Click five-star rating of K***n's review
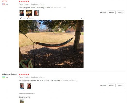This screenshot has height=103, width=128. 24,1
